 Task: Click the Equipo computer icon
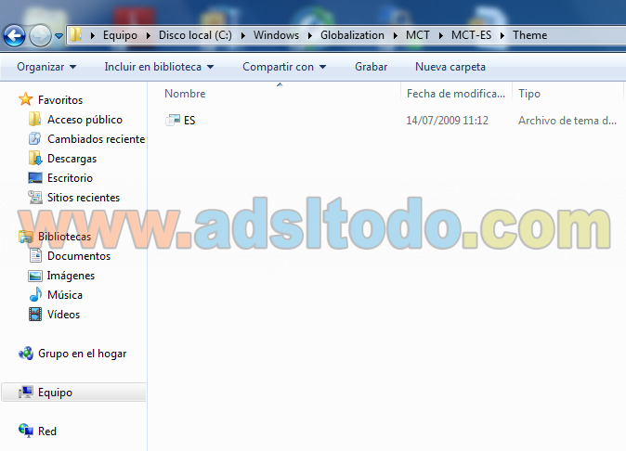coord(26,393)
